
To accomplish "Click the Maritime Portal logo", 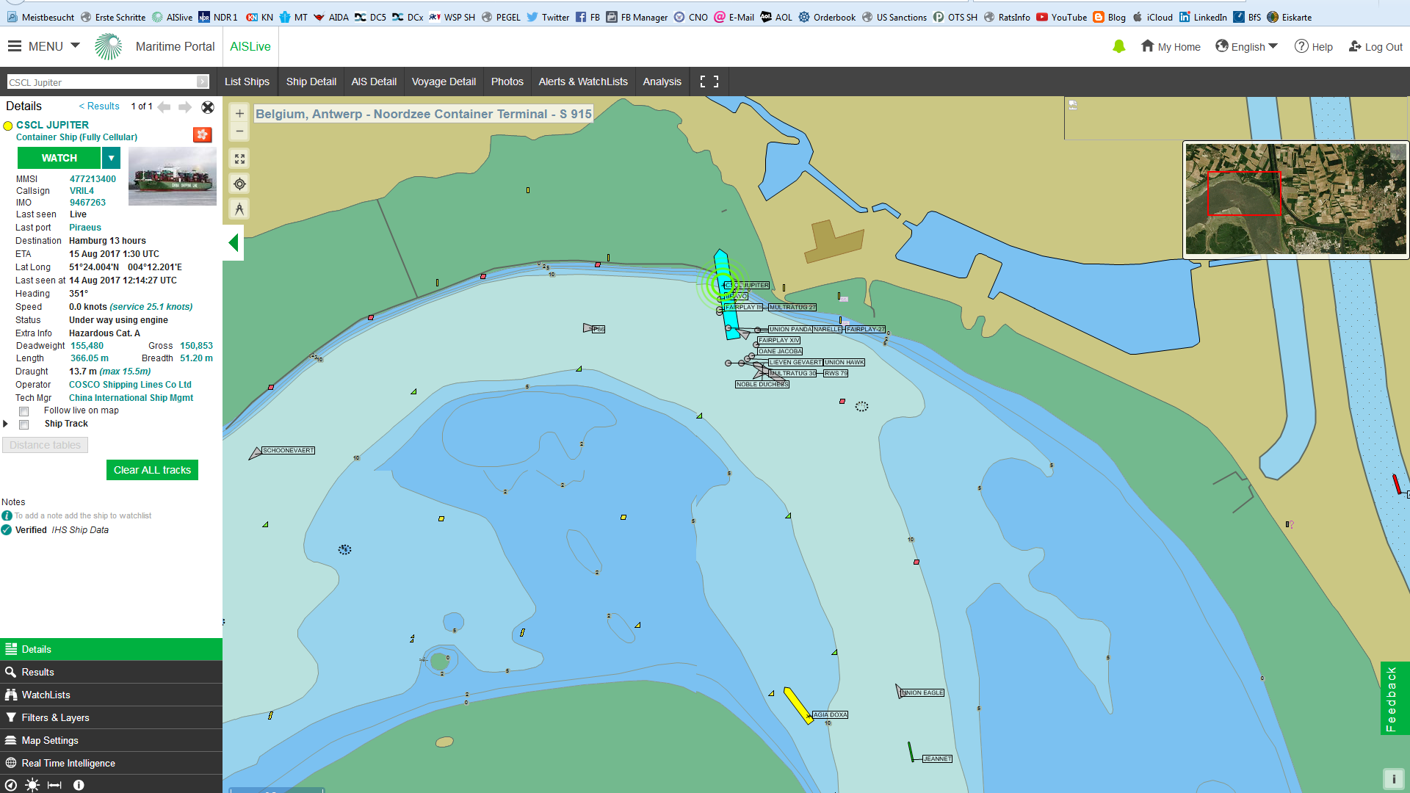I will pyautogui.click(x=109, y=46).
